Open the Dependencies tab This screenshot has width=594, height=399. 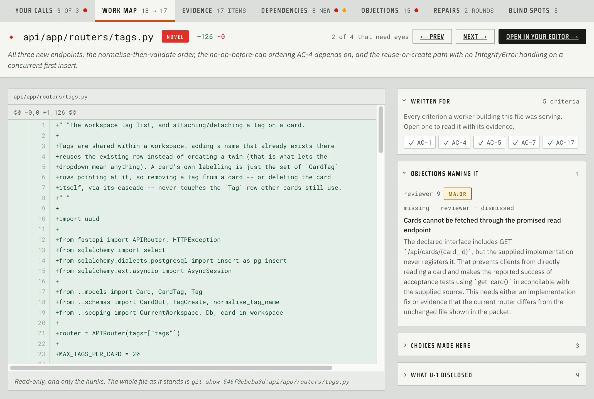[x=303, y=11]
